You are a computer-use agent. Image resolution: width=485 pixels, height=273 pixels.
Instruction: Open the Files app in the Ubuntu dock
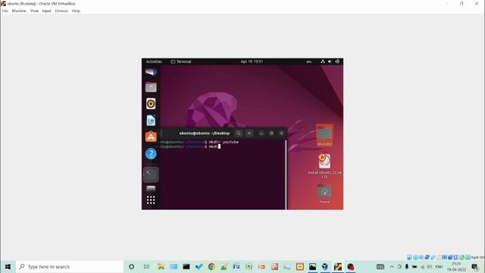pos(151,87)
